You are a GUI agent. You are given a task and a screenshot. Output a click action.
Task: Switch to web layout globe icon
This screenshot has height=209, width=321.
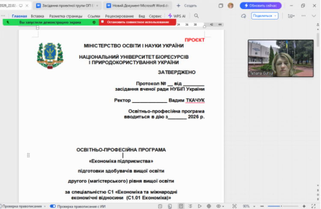pos(209,206)
